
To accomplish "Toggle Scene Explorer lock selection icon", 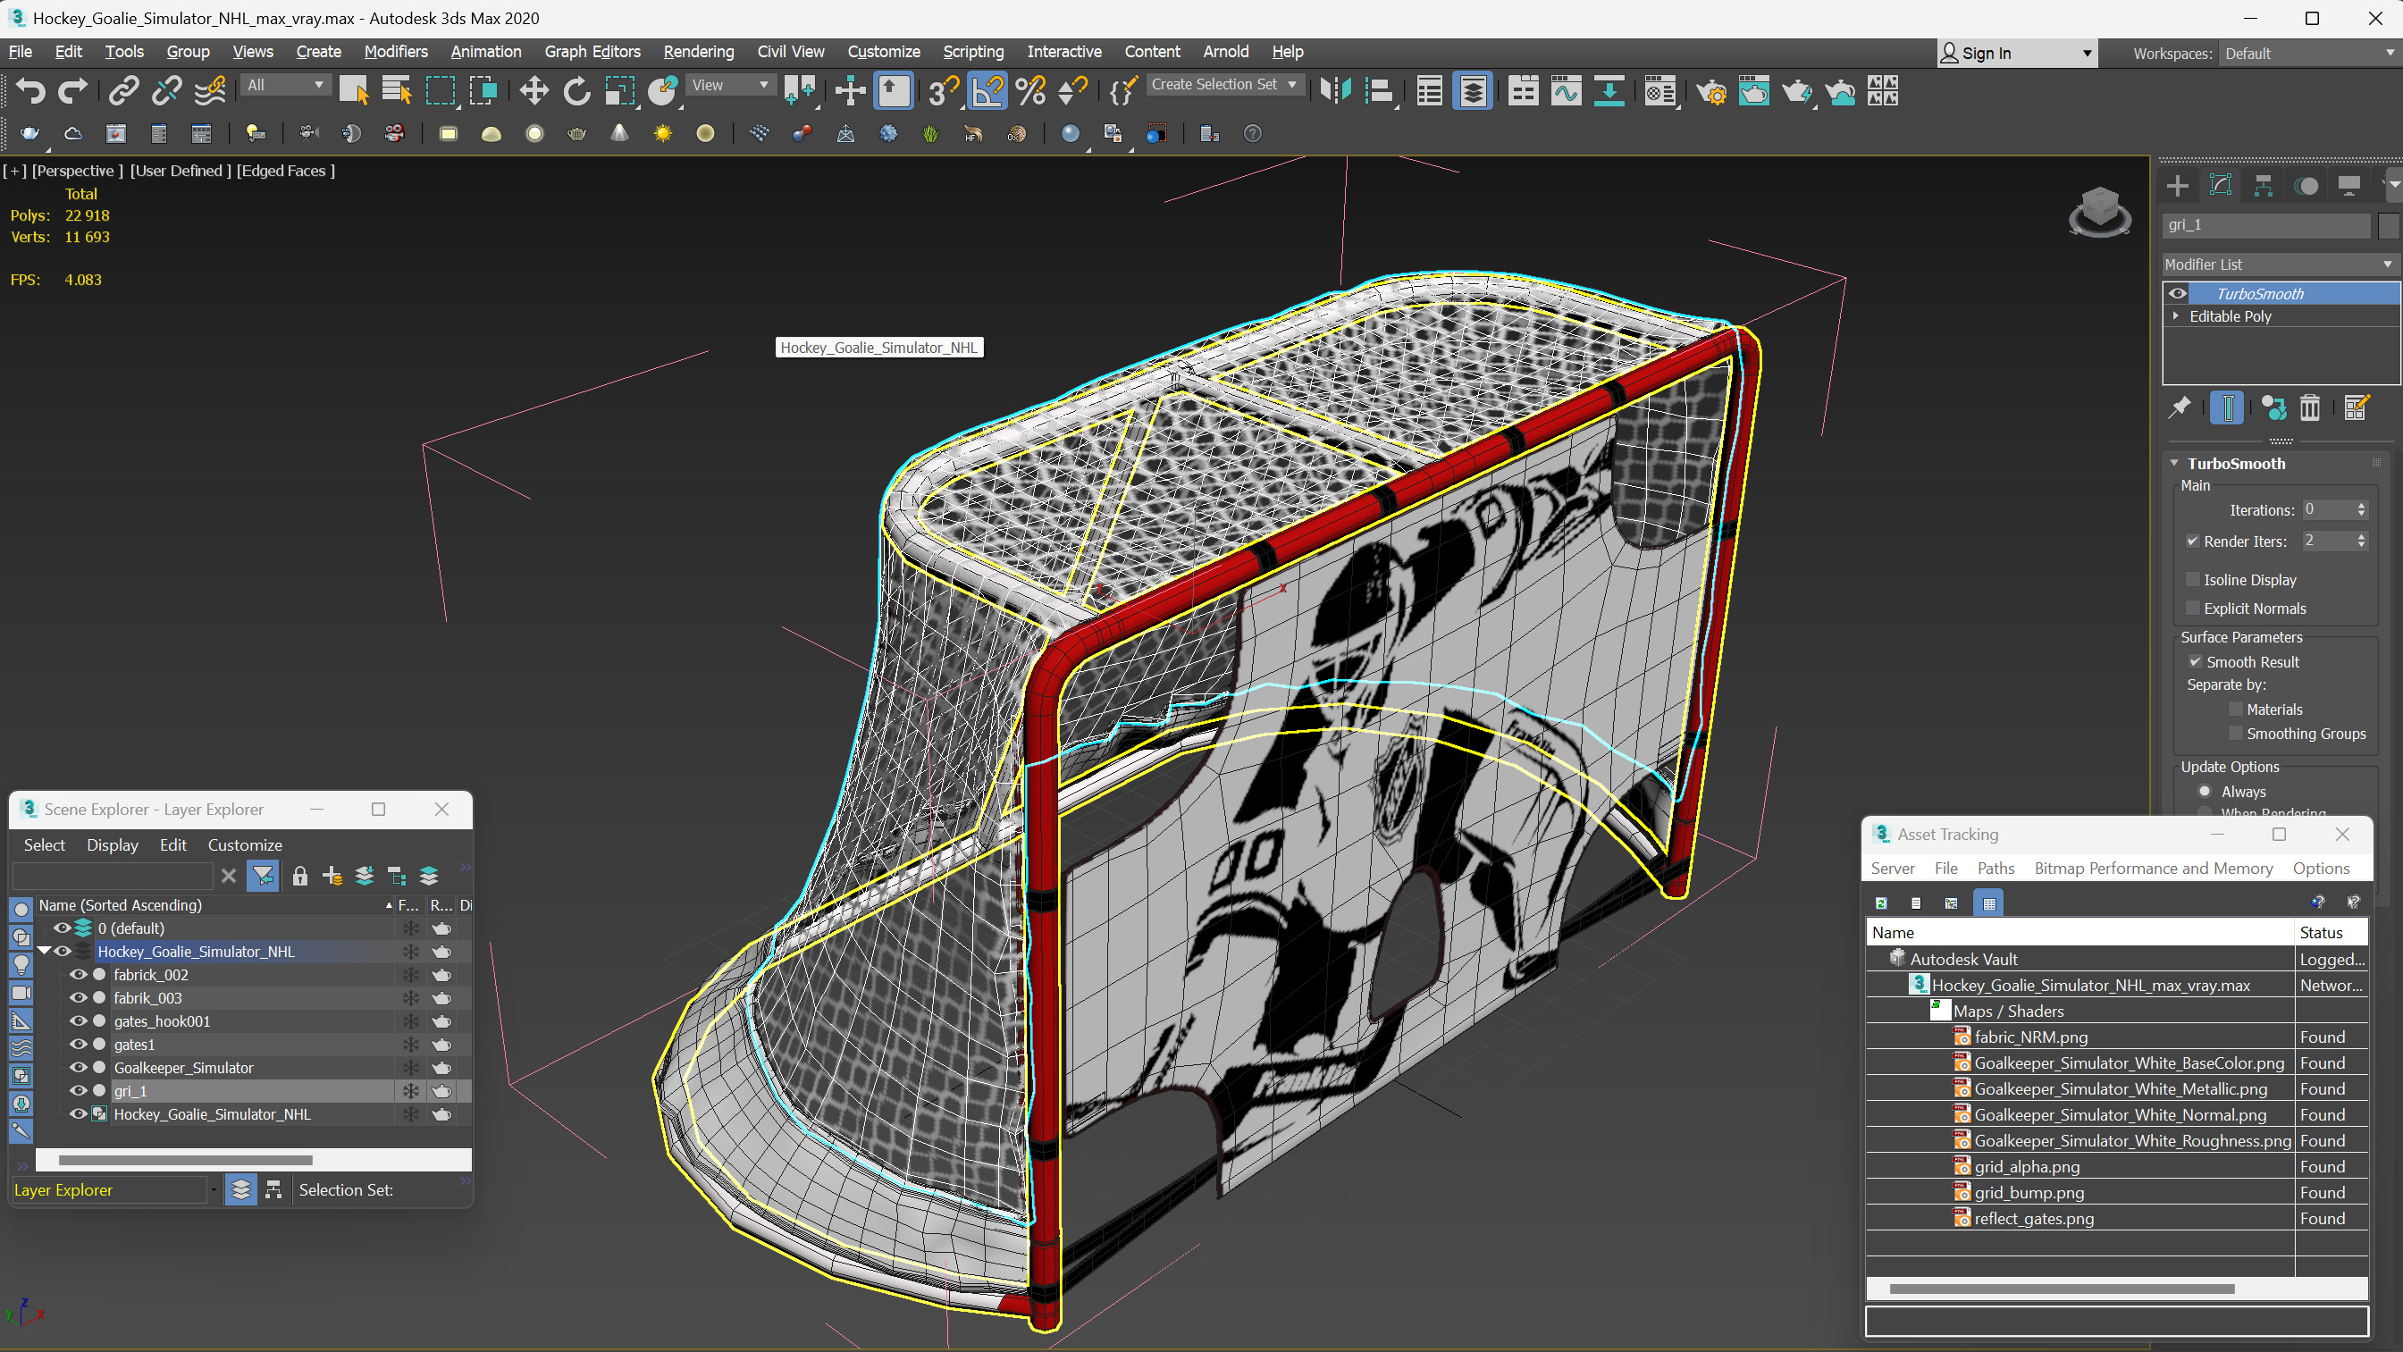I will [299, 875].
